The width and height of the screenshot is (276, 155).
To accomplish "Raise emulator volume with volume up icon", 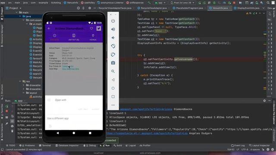I will (113, 29).
